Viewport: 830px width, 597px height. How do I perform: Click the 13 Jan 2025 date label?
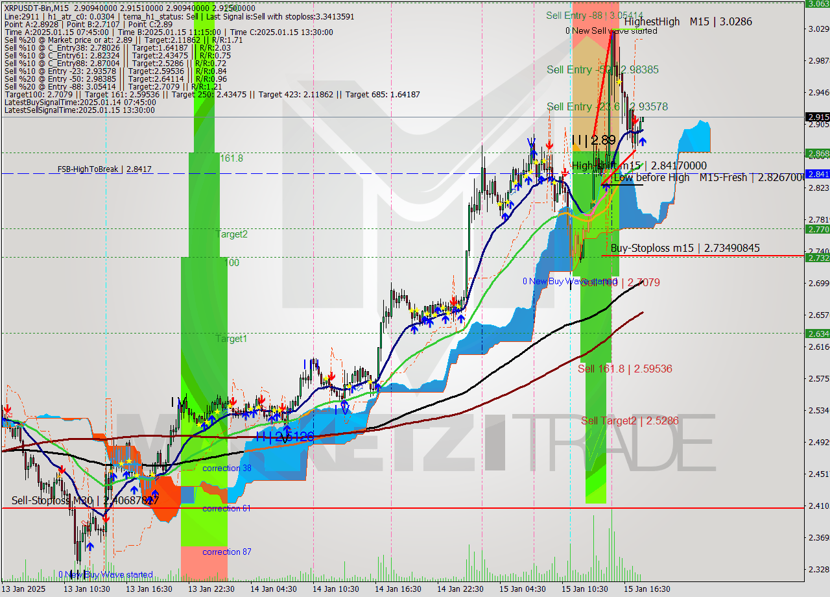point(23,589)
